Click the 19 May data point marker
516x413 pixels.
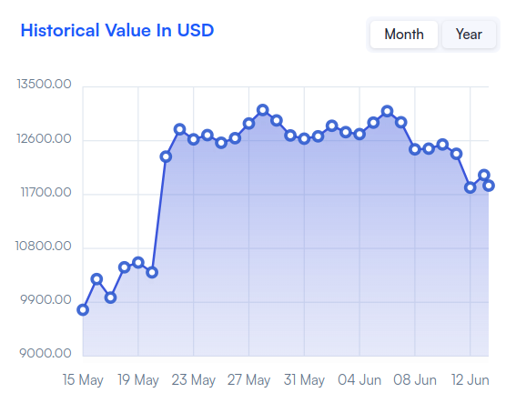138,262
